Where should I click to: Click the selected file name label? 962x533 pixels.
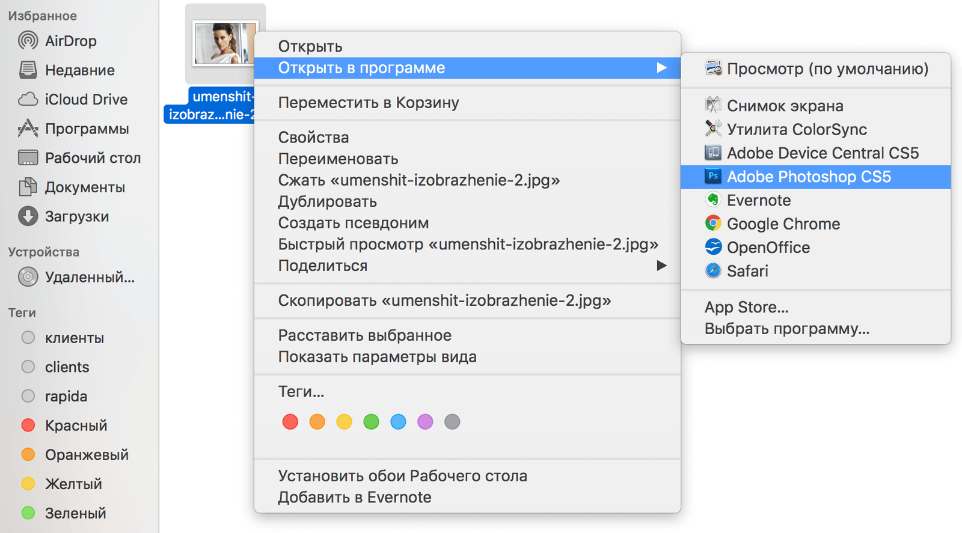coord(209,105)
